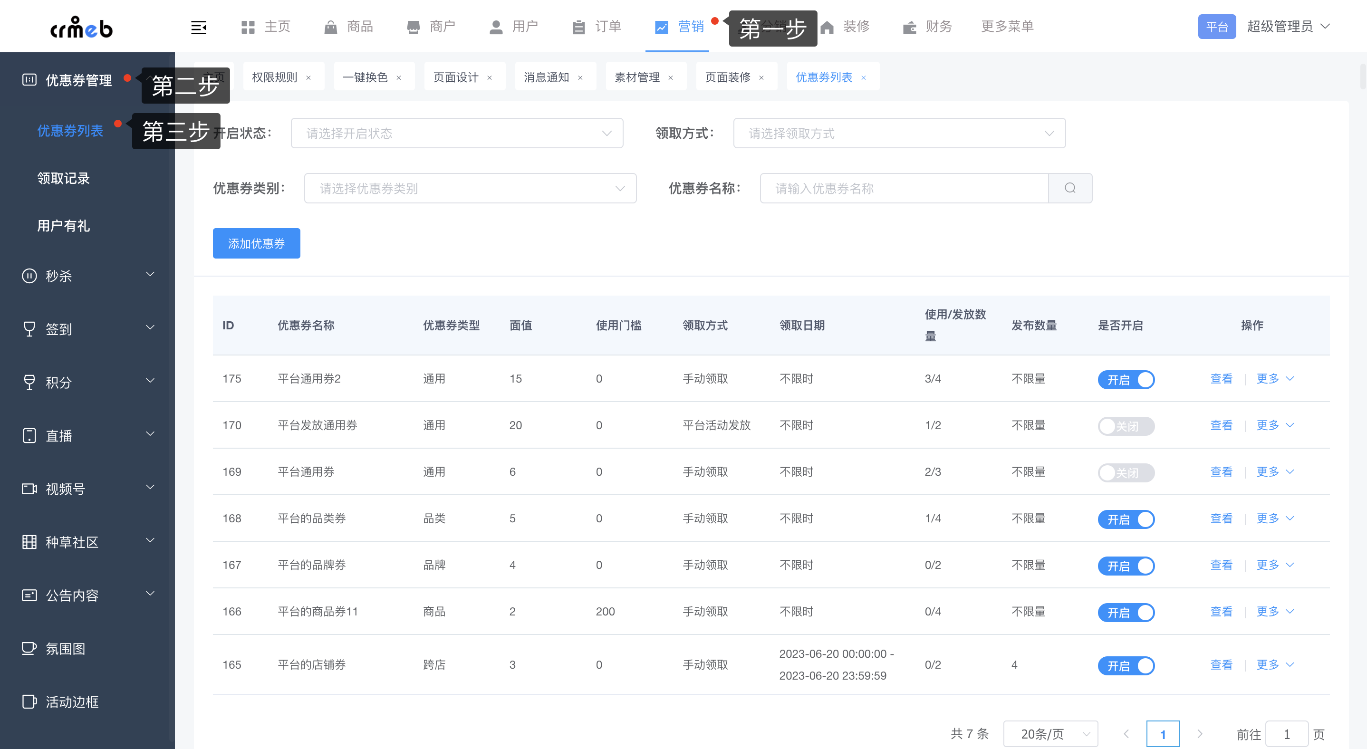1367x749 pixels.
Task: Click the 签到 trophy icon in sidebar
Action: 29,329
